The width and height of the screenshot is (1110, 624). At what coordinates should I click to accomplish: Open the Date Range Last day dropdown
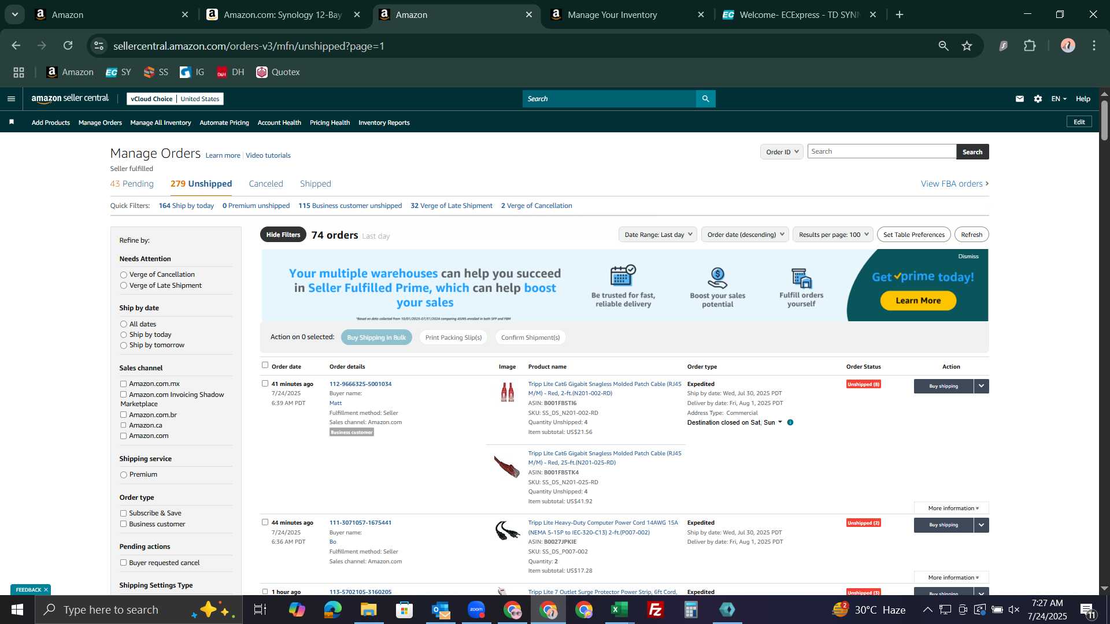coord(658,235)
